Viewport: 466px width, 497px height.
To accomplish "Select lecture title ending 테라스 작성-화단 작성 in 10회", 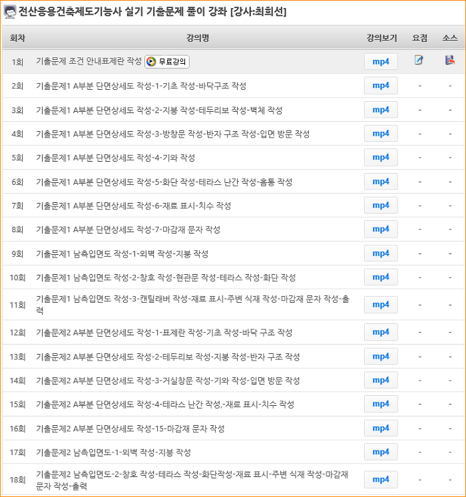I will [x=166, y=277].
